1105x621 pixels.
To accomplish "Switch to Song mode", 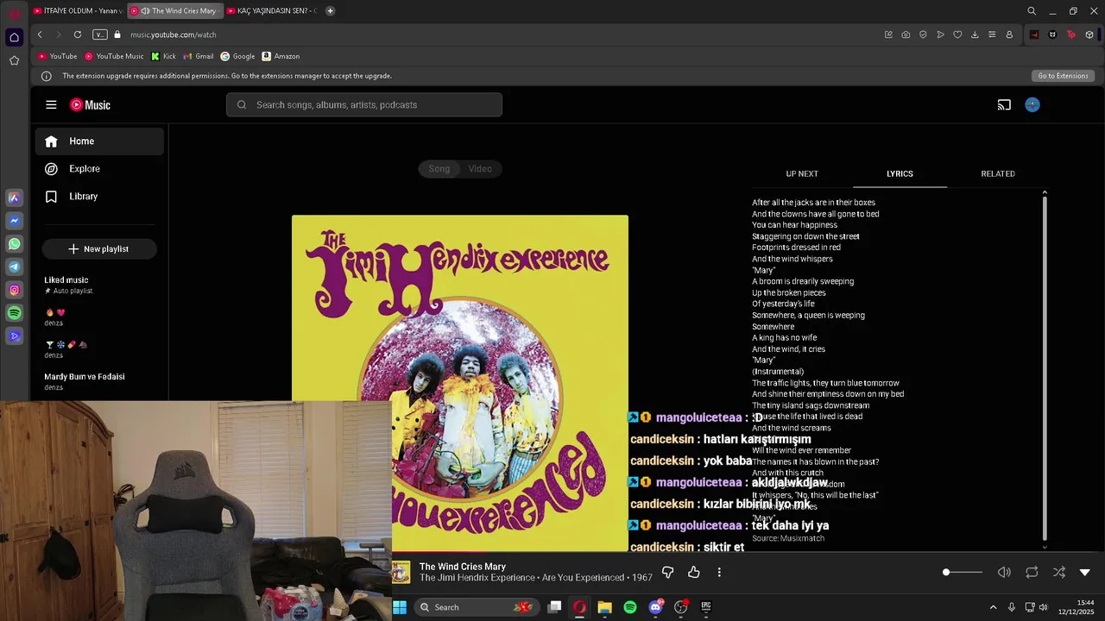I will click(x=439, y=168).
